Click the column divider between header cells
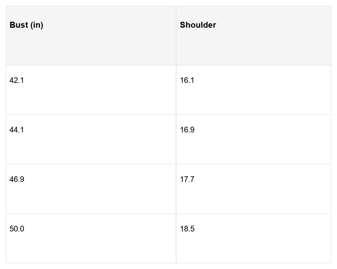 click(176, 36)
